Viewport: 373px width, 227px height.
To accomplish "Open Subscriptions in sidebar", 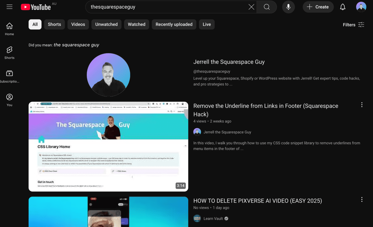I will [10, 77].
